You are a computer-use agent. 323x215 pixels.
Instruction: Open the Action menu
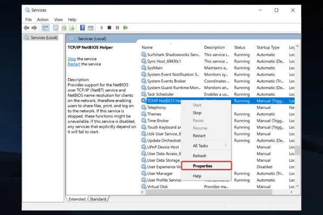(43, 19)
